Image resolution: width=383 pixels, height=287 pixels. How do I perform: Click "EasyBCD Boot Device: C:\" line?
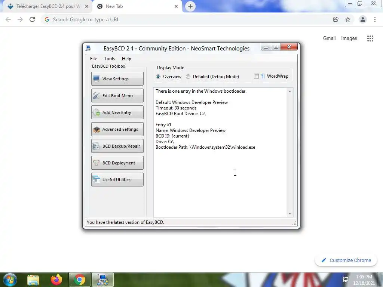click(x=181, y=114)
